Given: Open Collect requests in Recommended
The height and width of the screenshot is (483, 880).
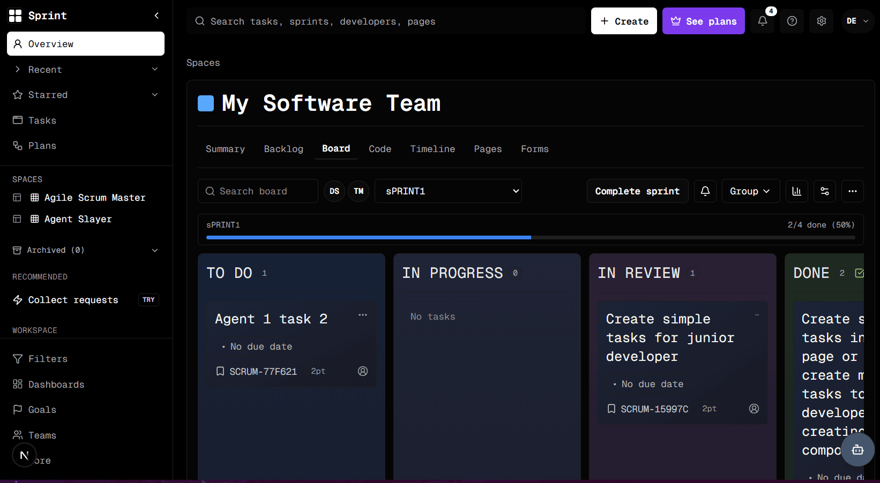Looking at the screenshot, I should pyautogui.click(x=73, y=300).
